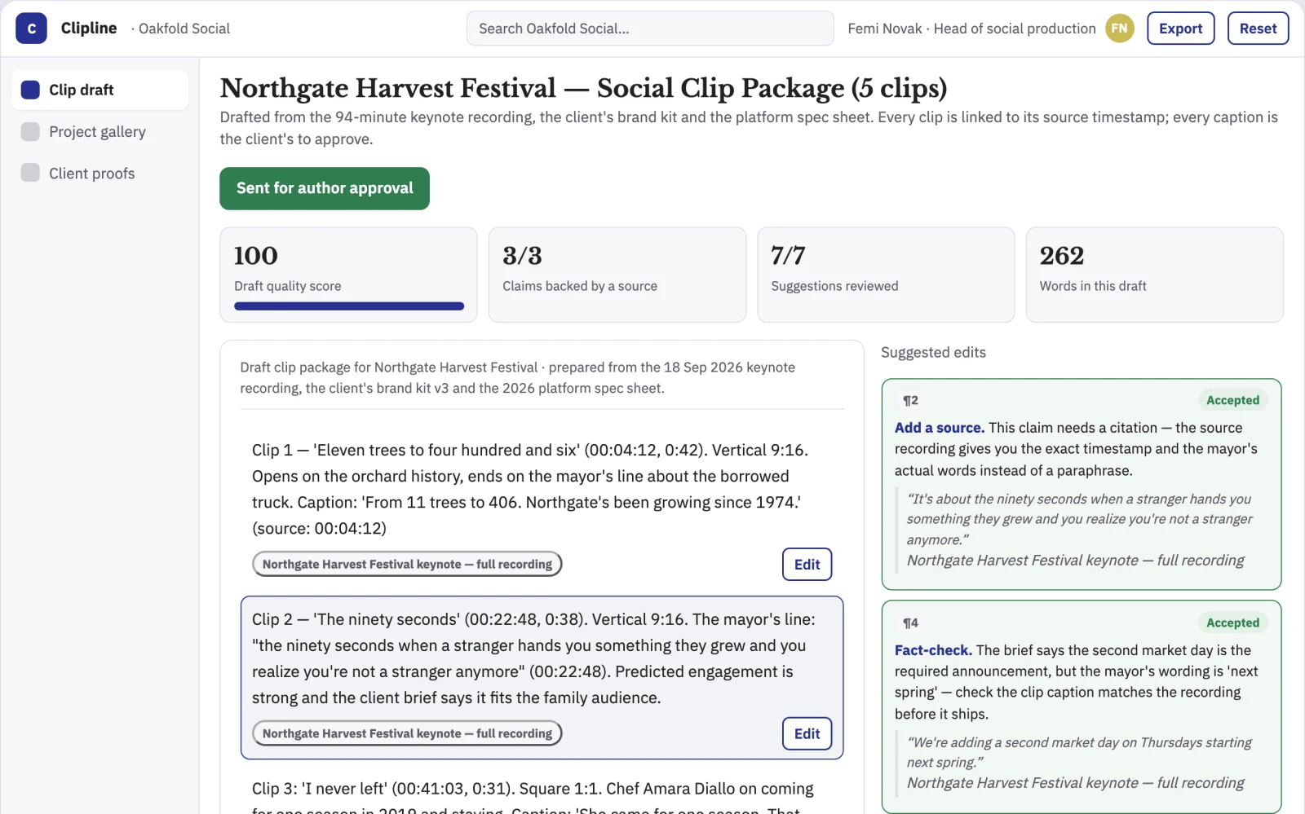Click the Project gallery sidebar icon
1305x814 pixels.
pos(30,131)
